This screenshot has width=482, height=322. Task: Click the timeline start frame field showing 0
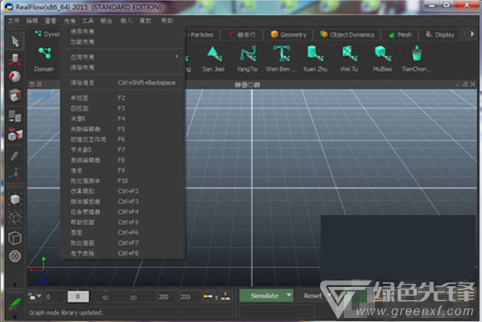coord(53,297)
